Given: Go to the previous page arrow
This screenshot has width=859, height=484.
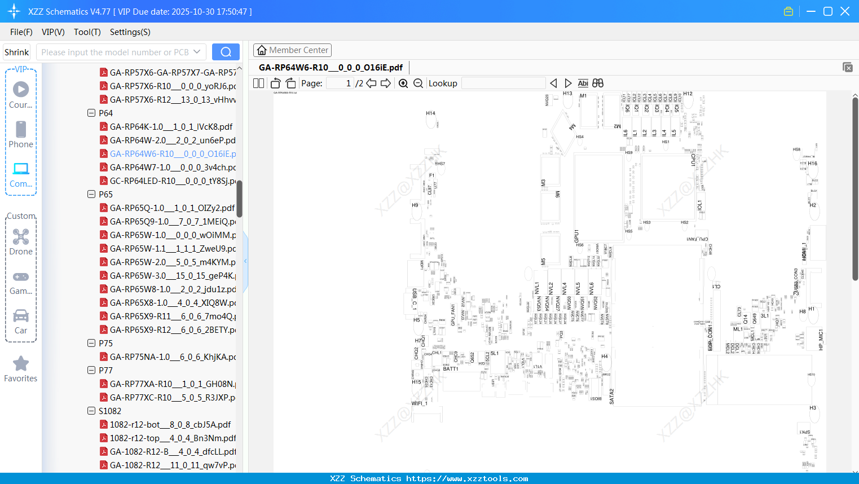Looking at the screenshot, I should tap(371, 83).
